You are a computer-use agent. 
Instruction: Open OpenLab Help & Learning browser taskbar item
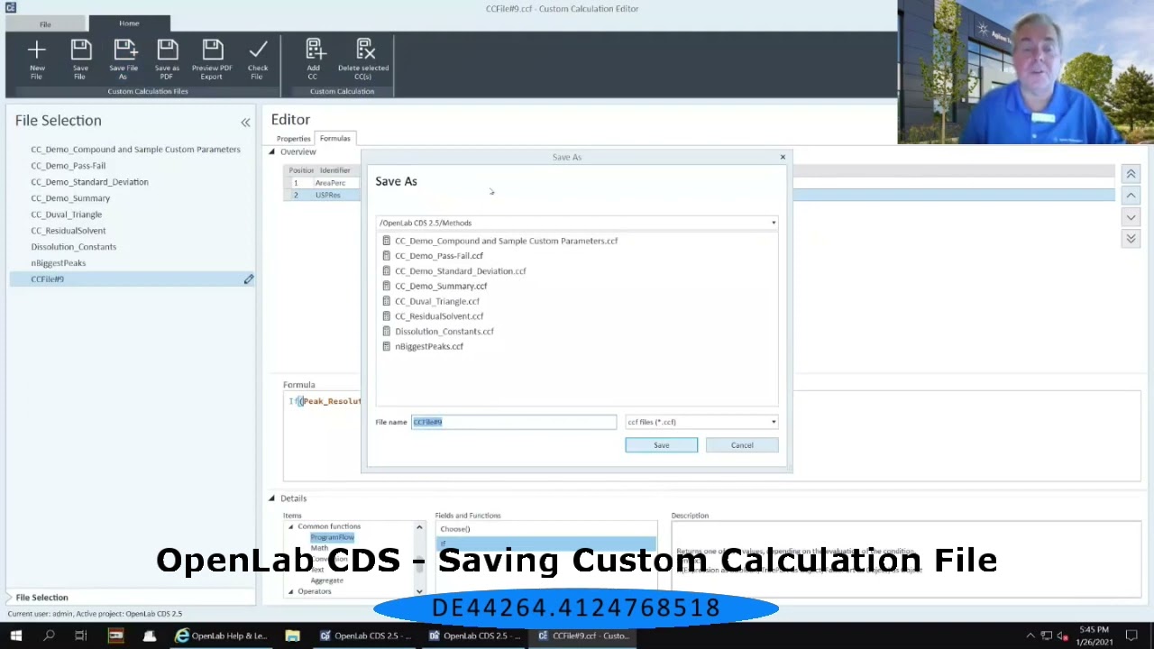coord(222,635)
